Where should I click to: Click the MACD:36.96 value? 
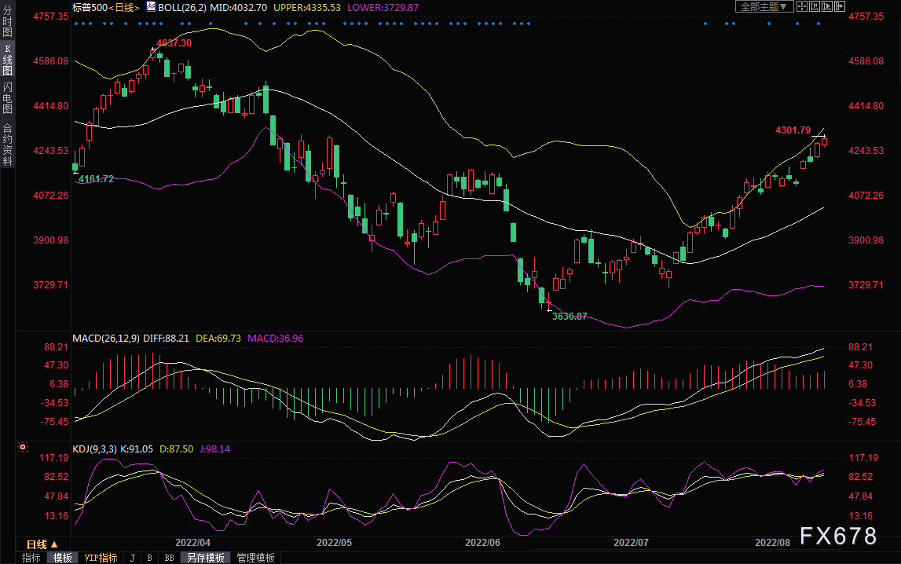tap(275, 339)
